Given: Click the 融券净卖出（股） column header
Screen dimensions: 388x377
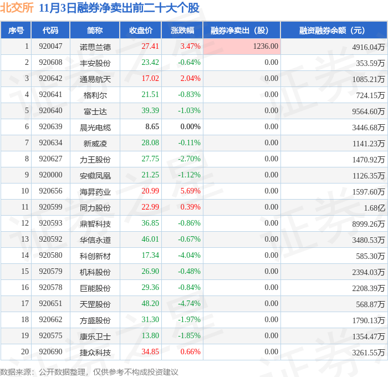Looking at the screenshot, I should pos(242,30).
